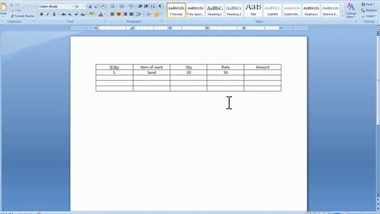Toggle superscript formatting

(76, 14)
